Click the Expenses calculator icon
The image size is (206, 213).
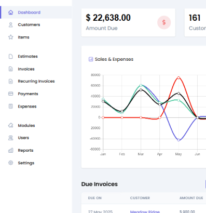pos(11,106)
